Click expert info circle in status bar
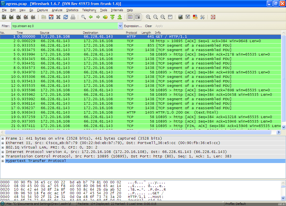 click(x=3, y=204)
